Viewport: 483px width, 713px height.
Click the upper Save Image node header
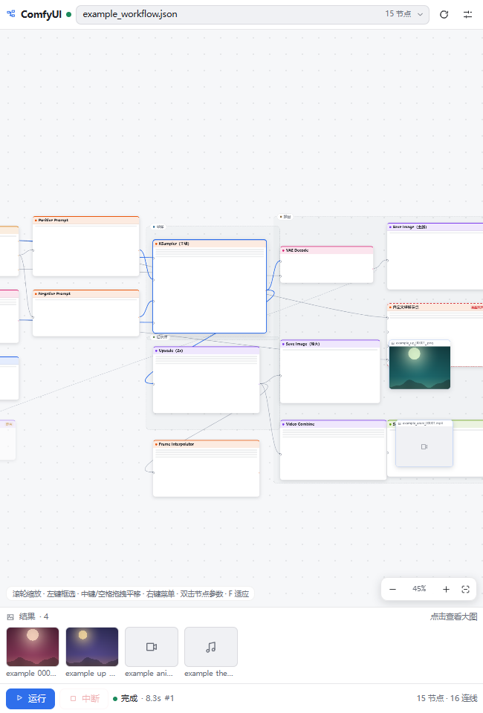pyautogui.click(x=435, y=227)
